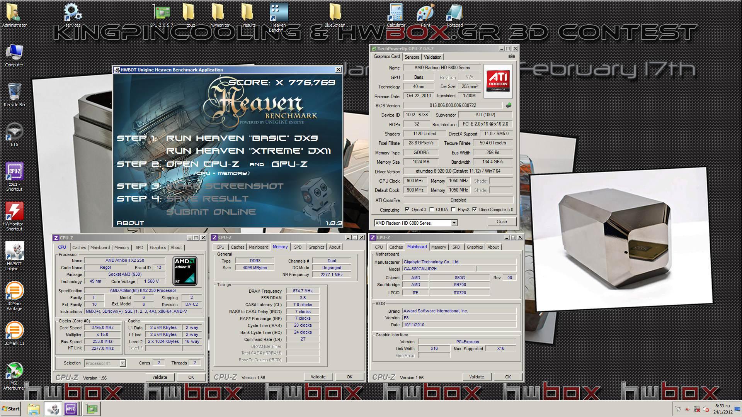Switch to the Sensors tab in GPU-Z
This screenshot has height=417, width=742.
click(412, 57)
